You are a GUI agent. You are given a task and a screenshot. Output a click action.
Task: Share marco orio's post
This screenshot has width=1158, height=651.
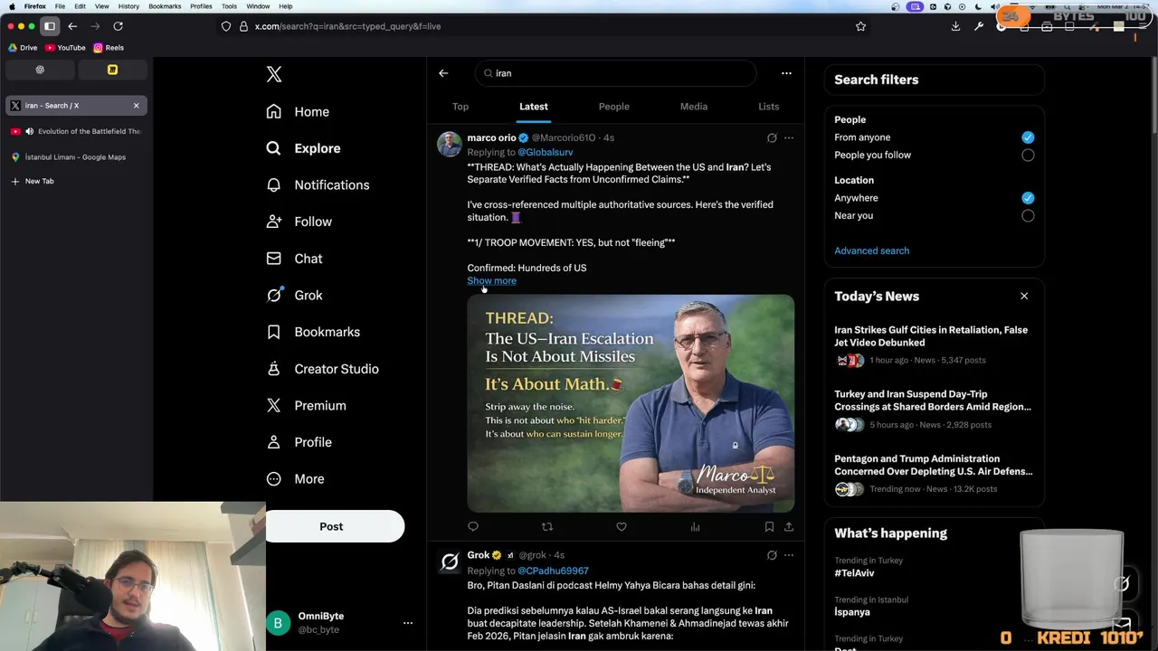(789, 526)
